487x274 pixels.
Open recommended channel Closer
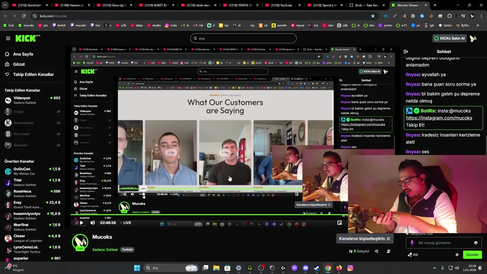(x=32, y=238)
